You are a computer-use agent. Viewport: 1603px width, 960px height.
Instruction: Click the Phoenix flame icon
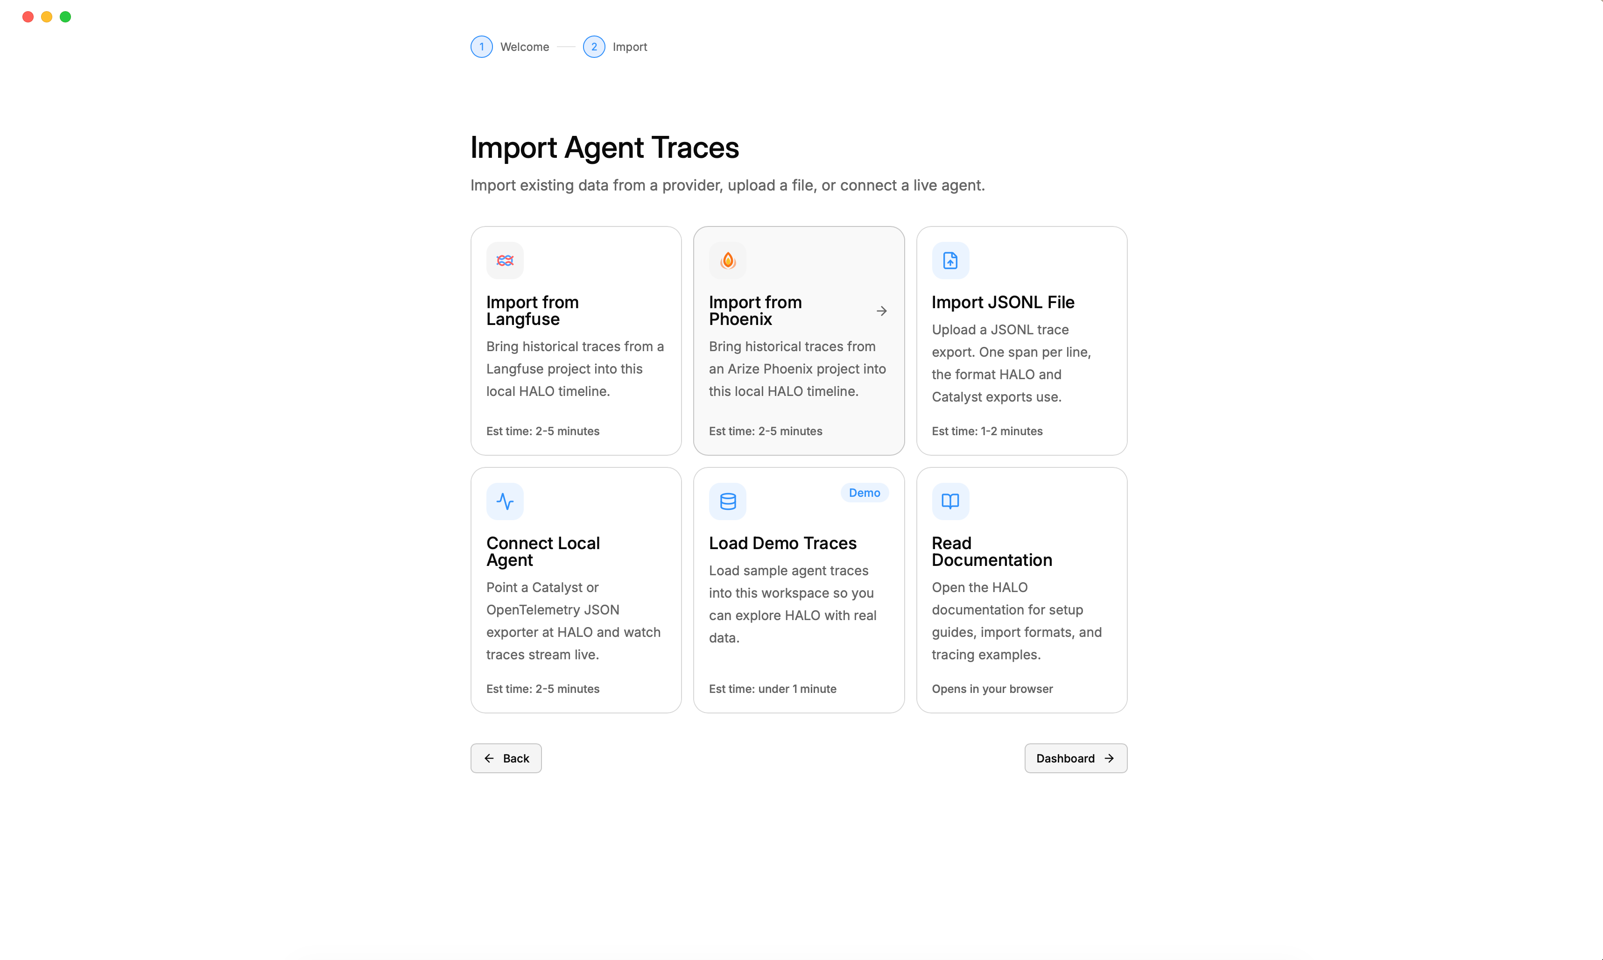727,260
